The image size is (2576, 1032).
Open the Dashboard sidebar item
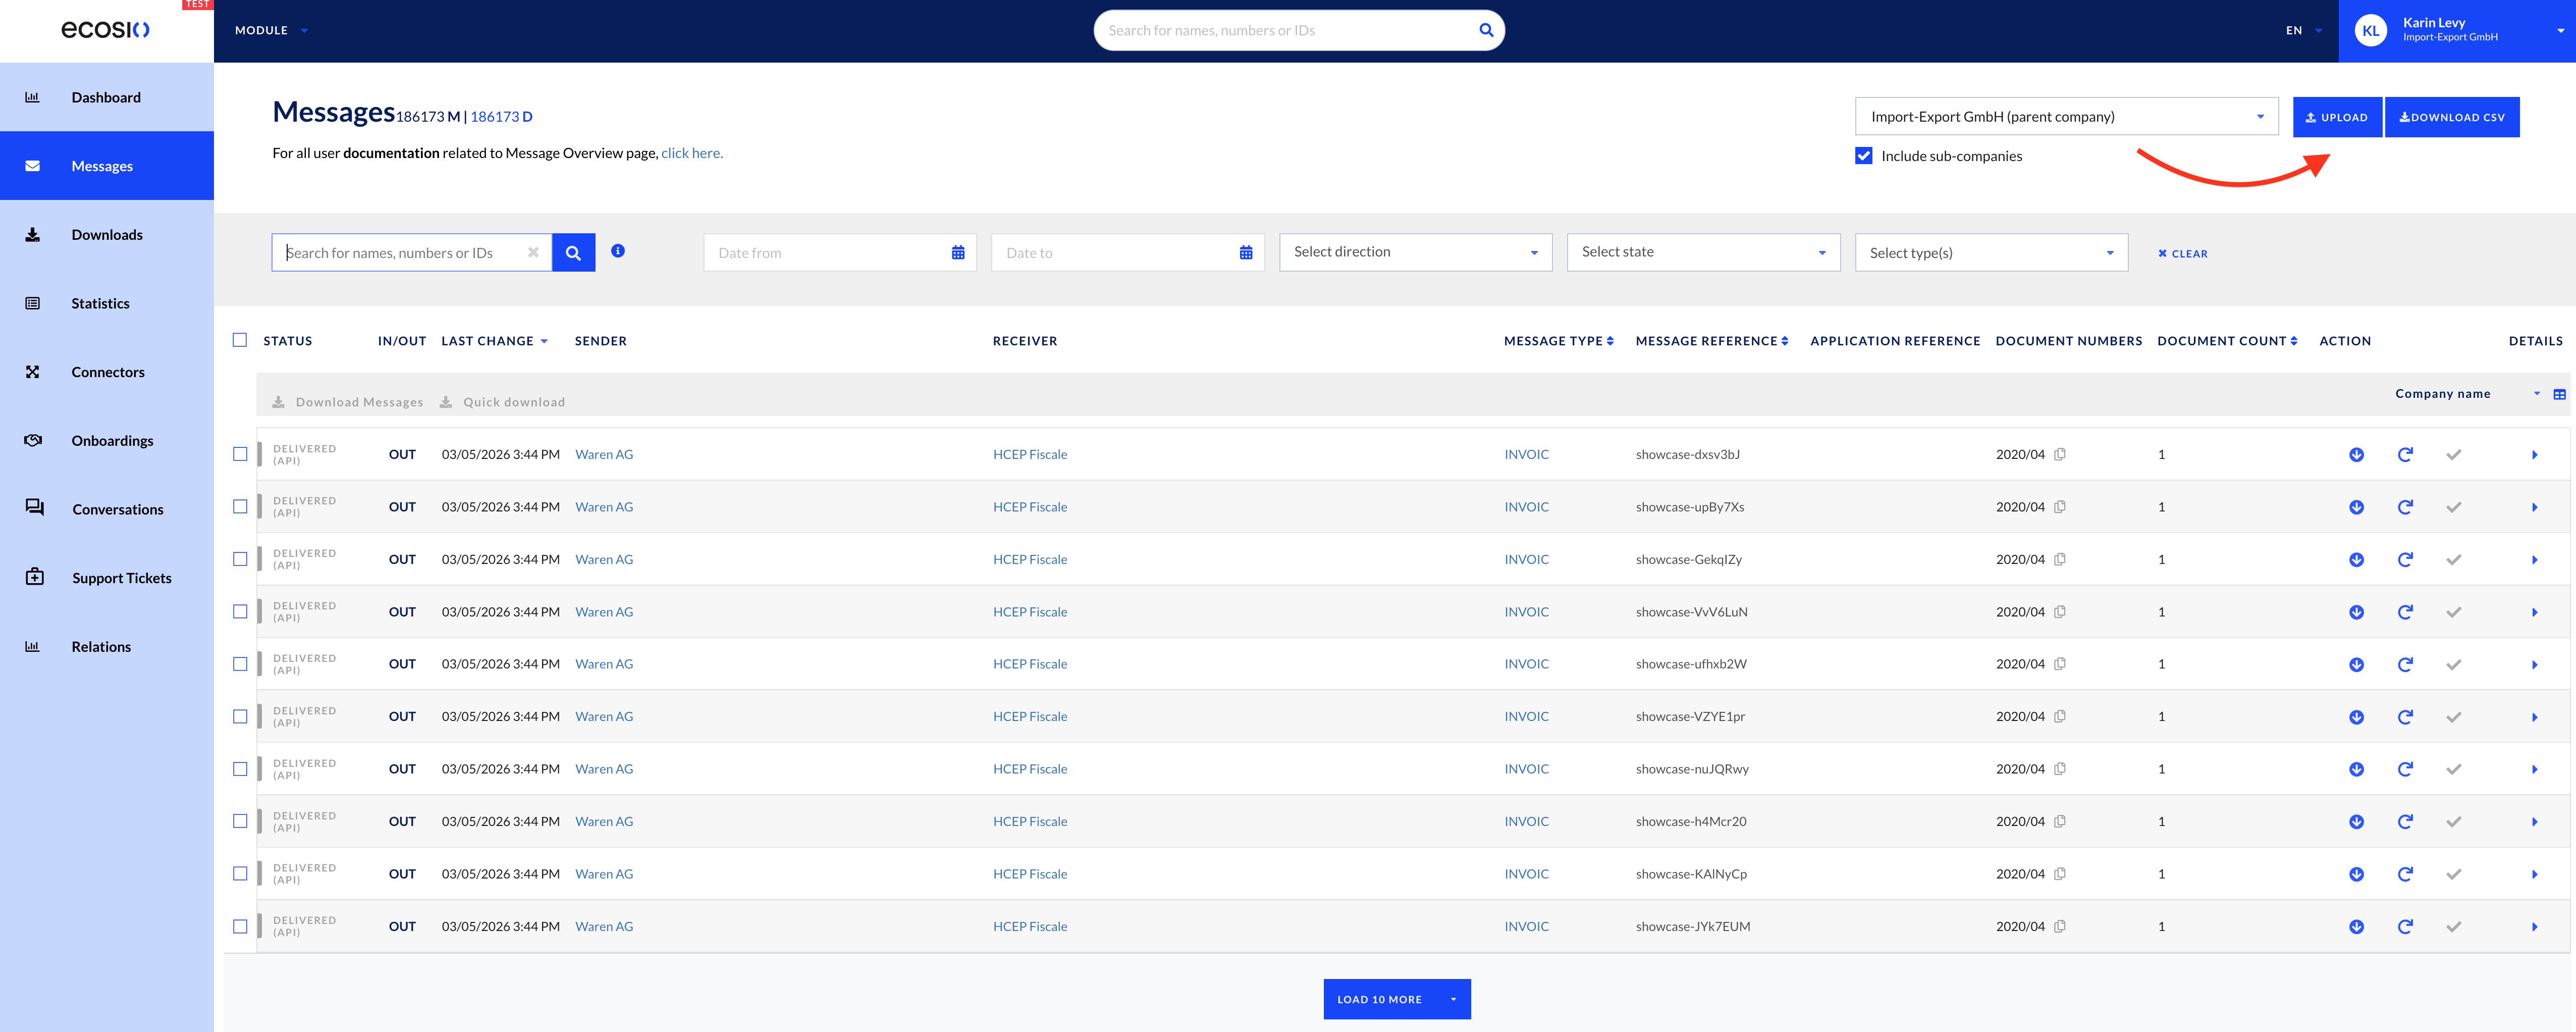(106, 97)
